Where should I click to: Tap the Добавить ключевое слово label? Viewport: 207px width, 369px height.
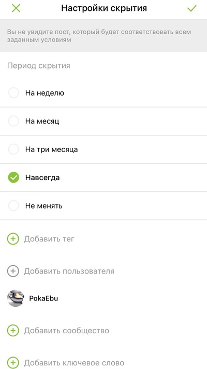74,363
